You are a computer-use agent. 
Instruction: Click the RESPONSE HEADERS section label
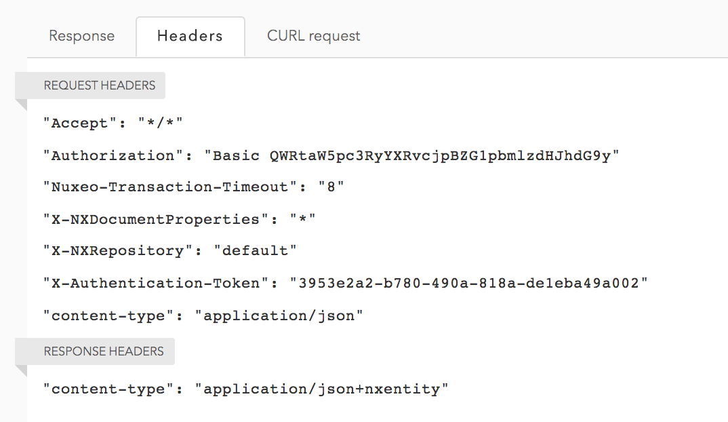tap(104, 351)
